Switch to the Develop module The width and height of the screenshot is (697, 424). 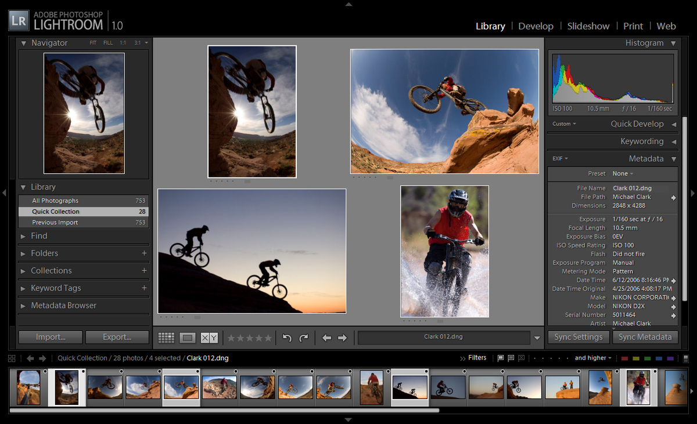pyautogui.click(x=536, y=26)
